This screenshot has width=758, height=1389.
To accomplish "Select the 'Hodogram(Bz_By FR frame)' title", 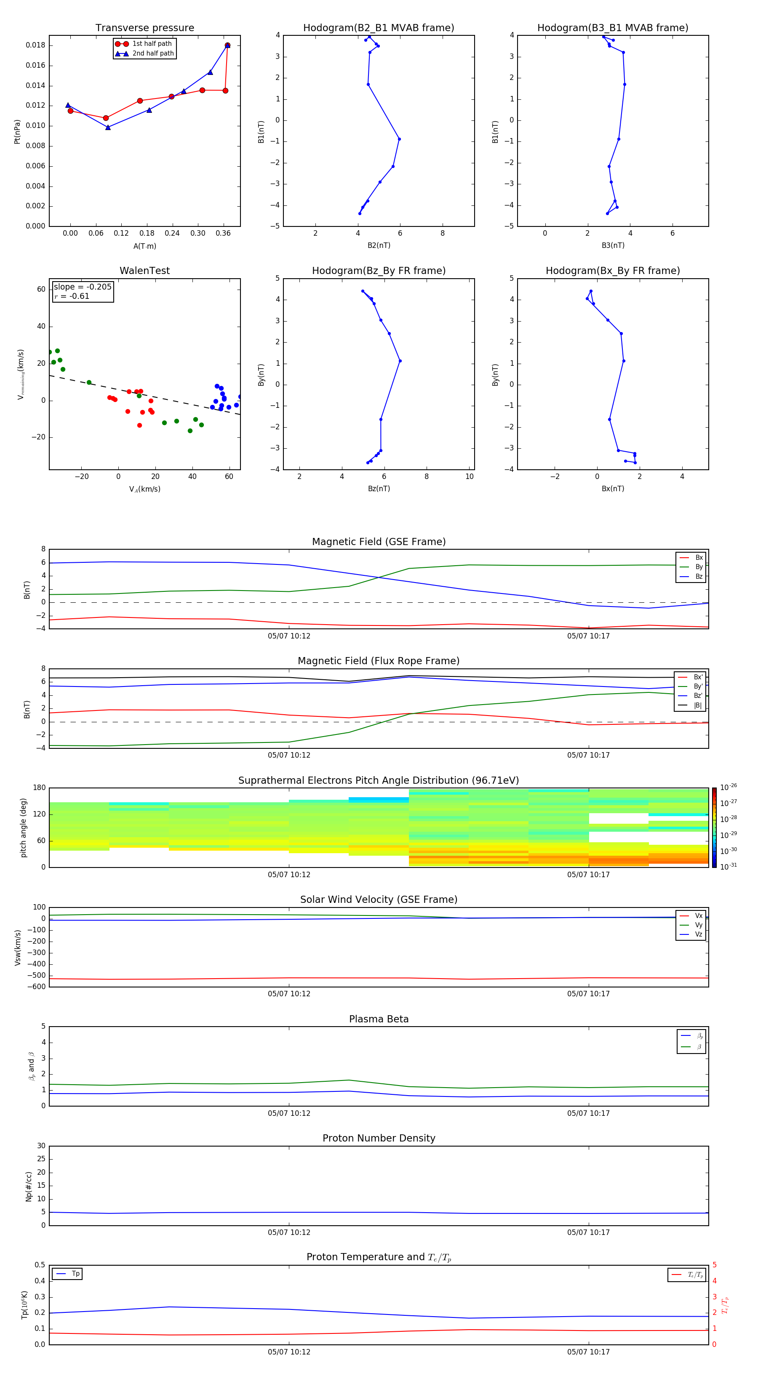I will [x=379, y=271].
